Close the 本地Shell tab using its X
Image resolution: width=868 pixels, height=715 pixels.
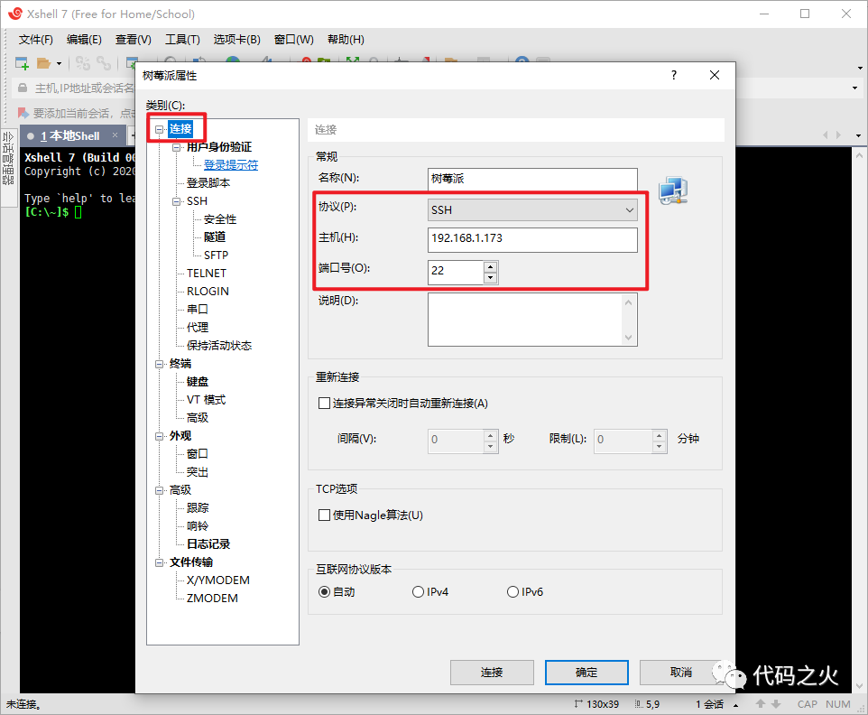pos(115,135)
